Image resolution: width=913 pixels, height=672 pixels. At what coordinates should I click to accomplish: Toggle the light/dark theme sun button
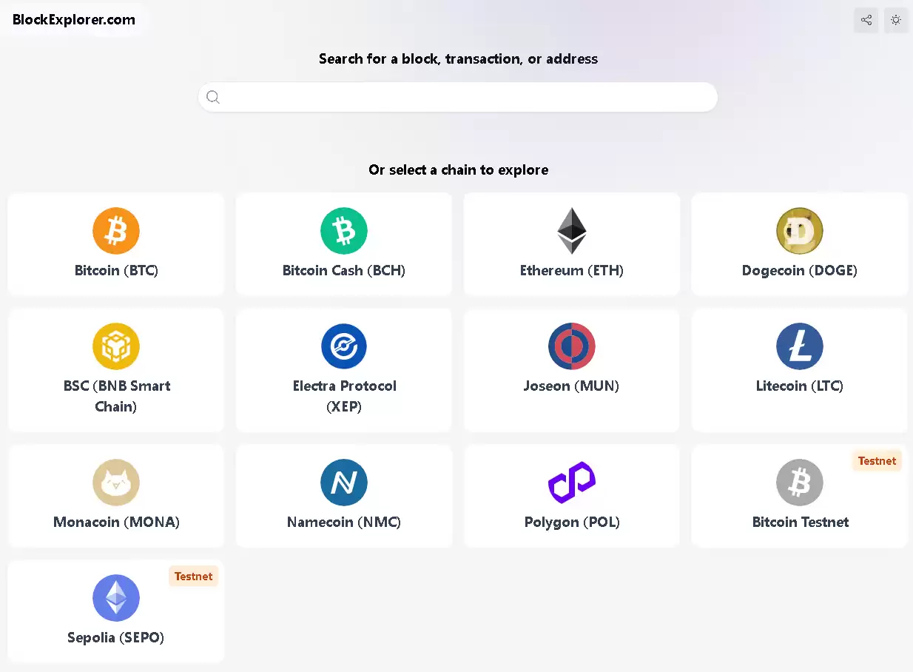(896, 20)
